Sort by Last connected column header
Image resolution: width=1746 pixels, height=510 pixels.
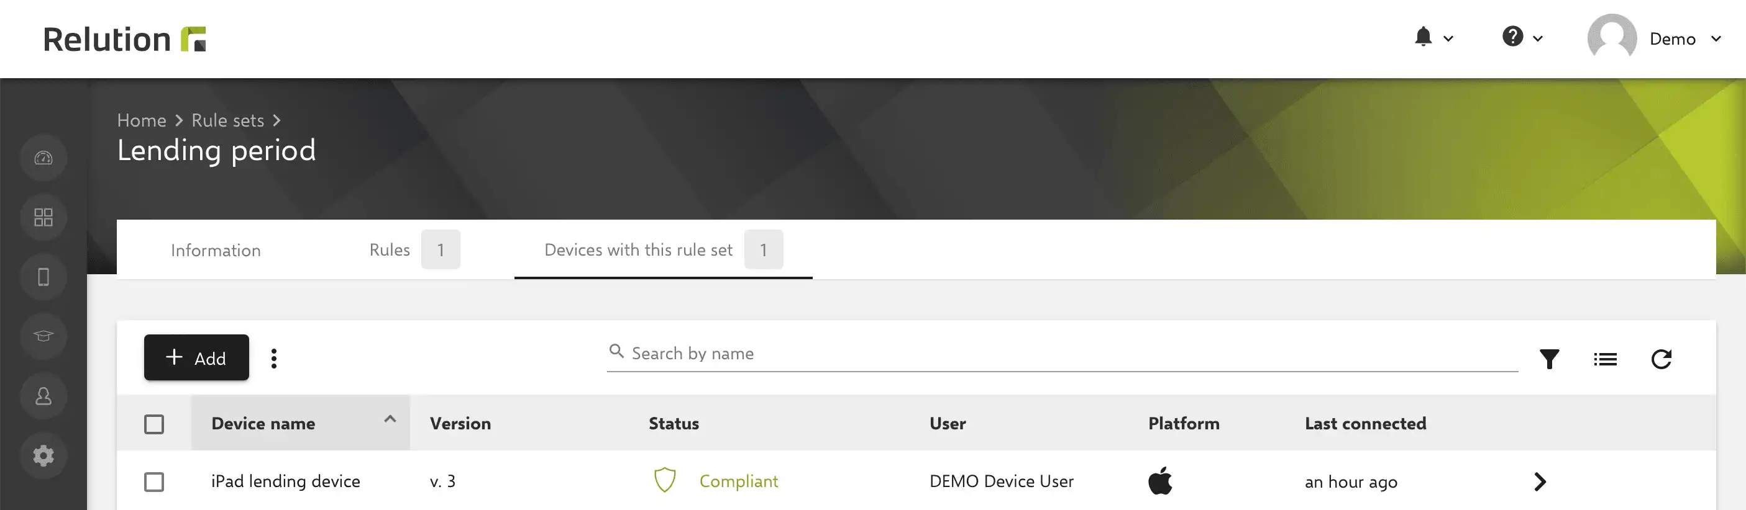[x=1365, y=423]
